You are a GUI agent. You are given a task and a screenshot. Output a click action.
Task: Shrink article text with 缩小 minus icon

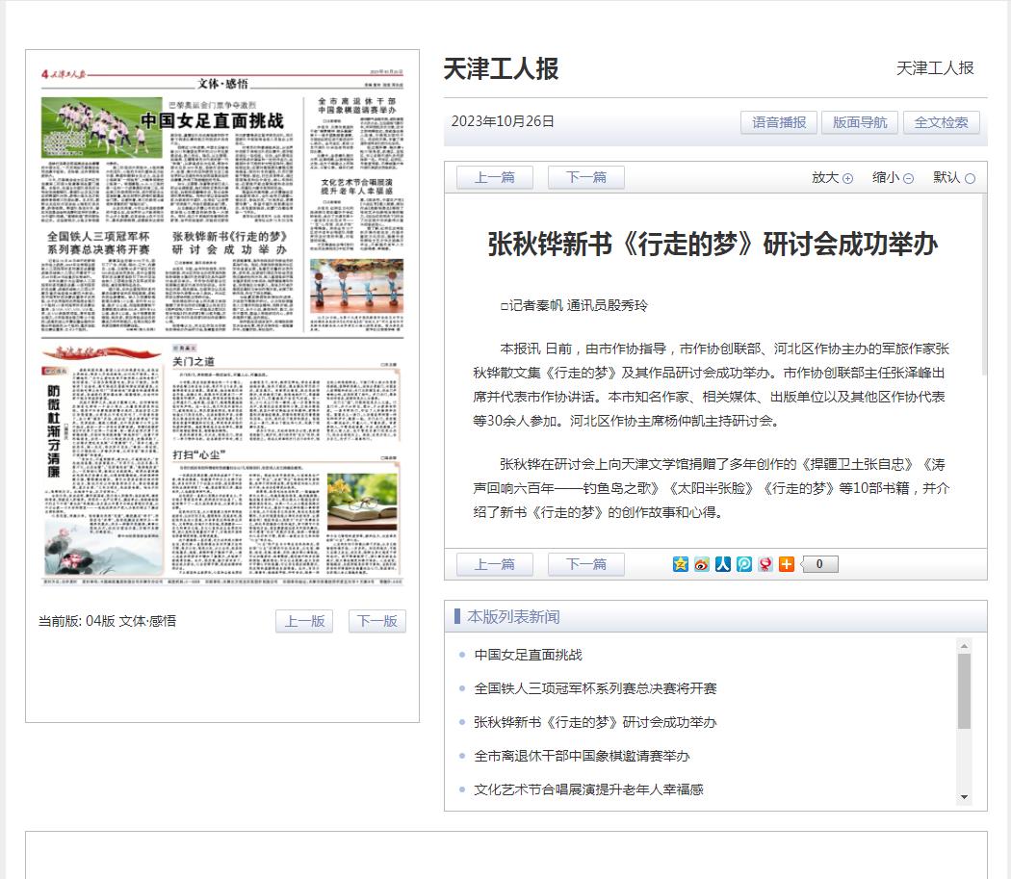908,179
